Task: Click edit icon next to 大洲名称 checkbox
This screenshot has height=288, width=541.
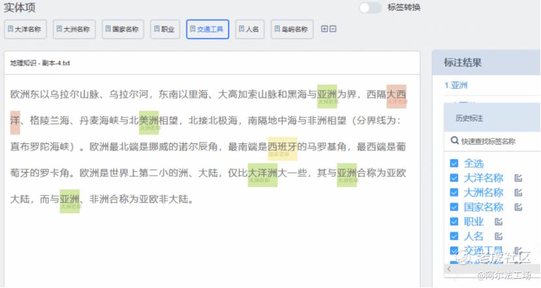Action: pyautogui.click(x=518, y=192)
